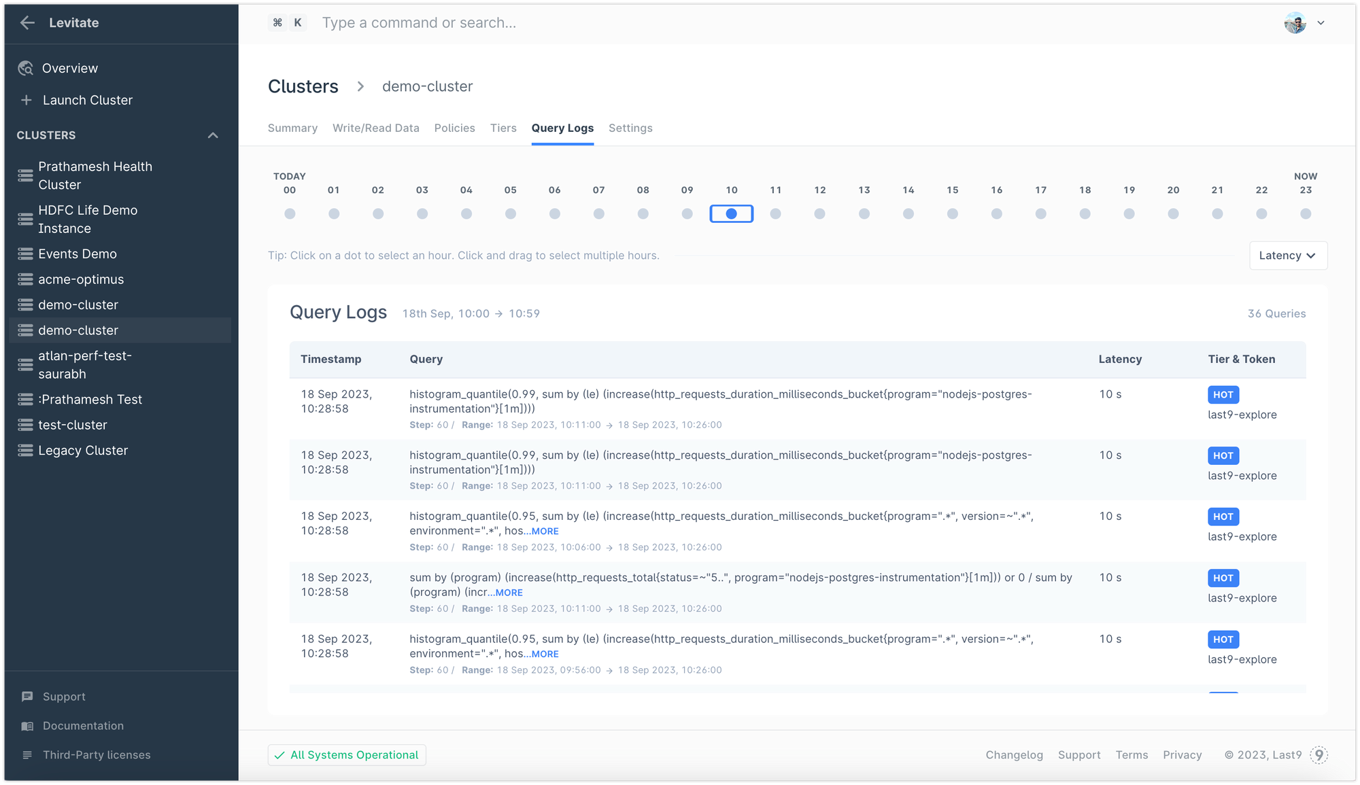Click the plus icon beside Launch Cluster
This screenshot has height=785, width=1360.
(26, 100)
